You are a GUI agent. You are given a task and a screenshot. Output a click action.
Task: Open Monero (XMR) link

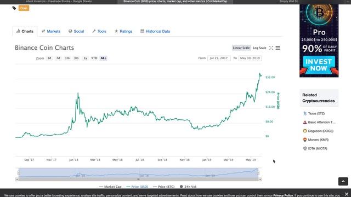point(318,140)
